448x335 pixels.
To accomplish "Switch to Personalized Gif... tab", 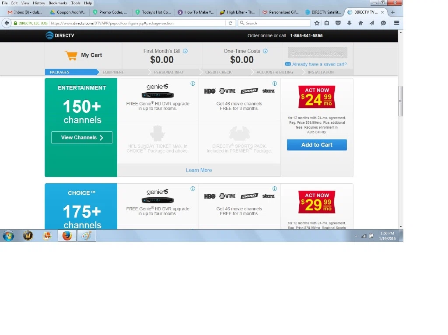I will 281,12.
